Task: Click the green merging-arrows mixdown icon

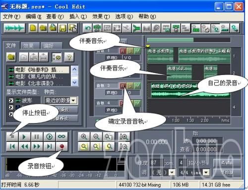Action: 136,28
